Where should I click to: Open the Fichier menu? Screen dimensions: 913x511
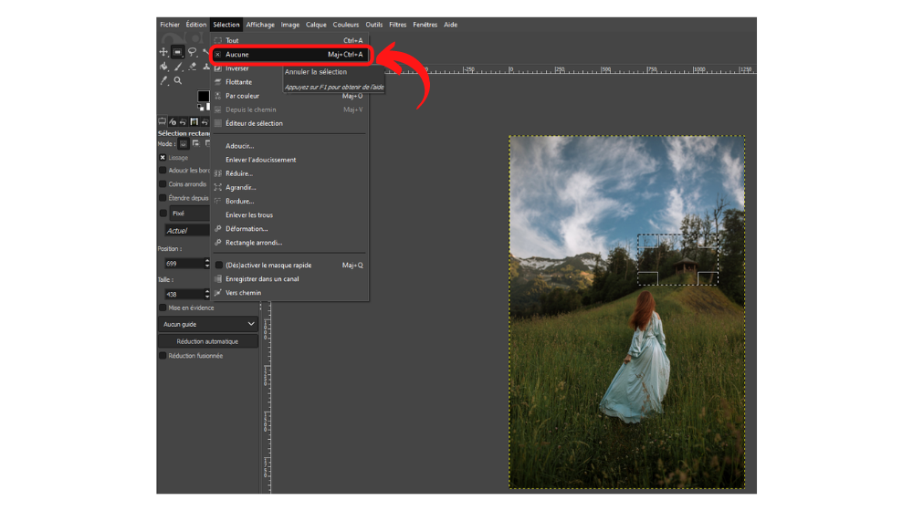pyautogui.click(x=170, y=25)
